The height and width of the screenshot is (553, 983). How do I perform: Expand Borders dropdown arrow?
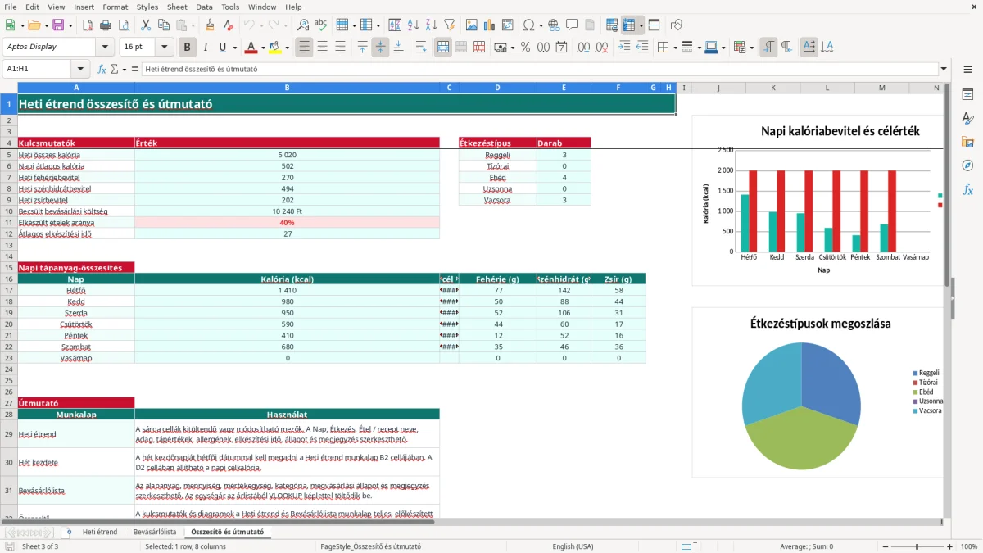click(x=674, y=48)
